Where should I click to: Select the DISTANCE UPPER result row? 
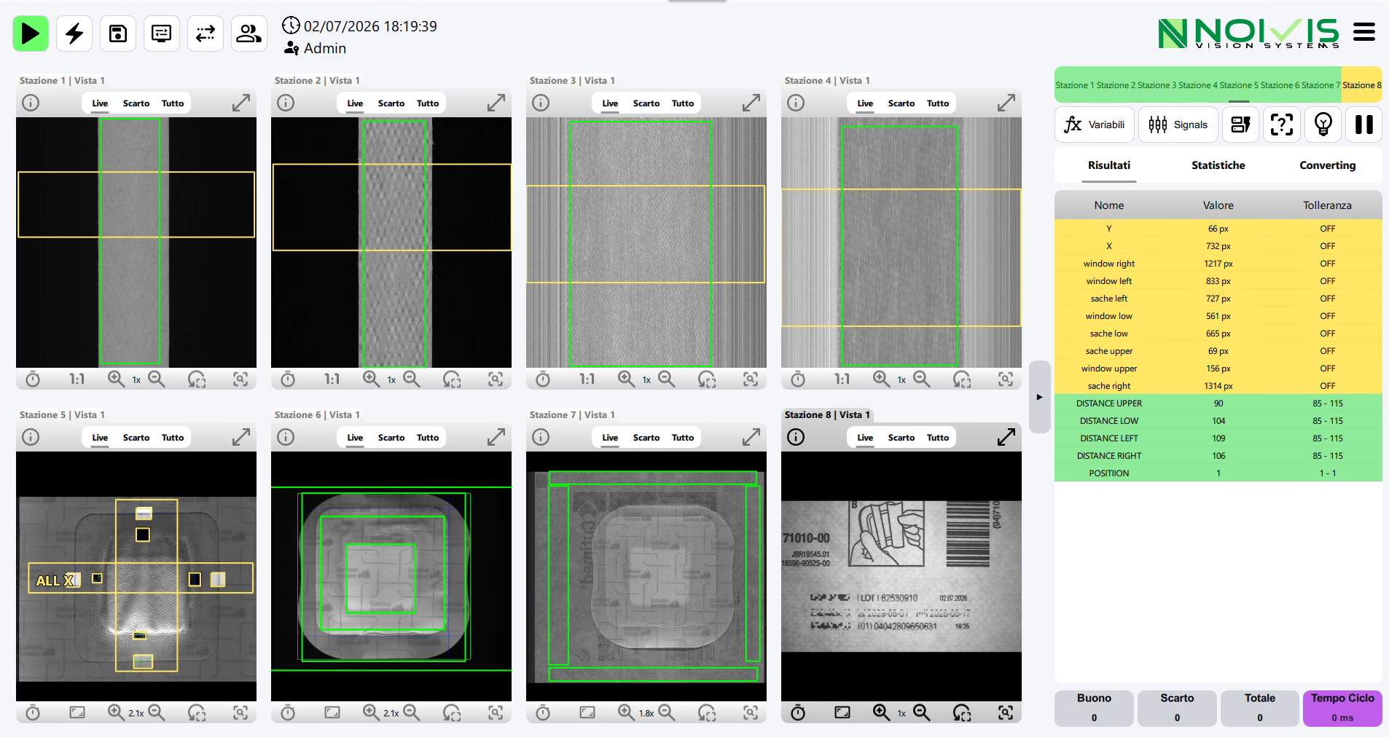[1218, 403]
